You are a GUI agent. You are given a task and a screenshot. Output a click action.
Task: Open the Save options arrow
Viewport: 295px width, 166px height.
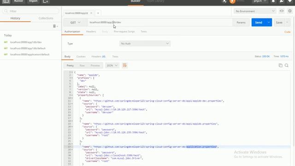click(x=287, y=23)
